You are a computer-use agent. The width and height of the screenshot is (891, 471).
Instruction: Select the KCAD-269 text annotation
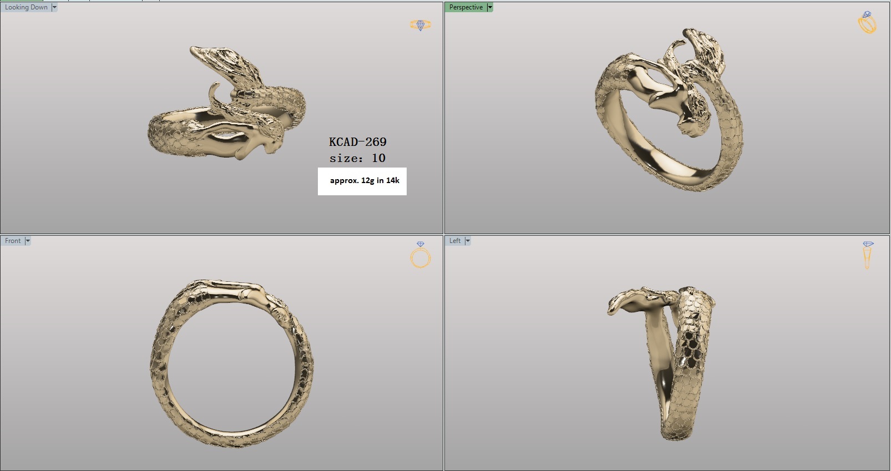358,142
